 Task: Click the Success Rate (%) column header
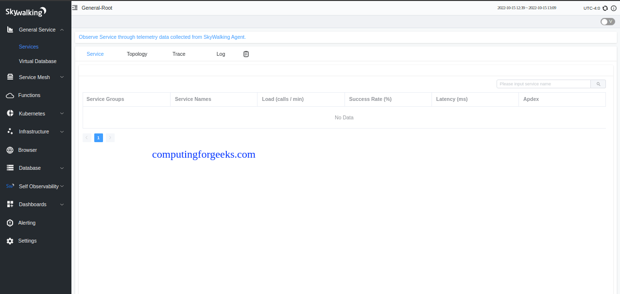(x=388, y=99)
